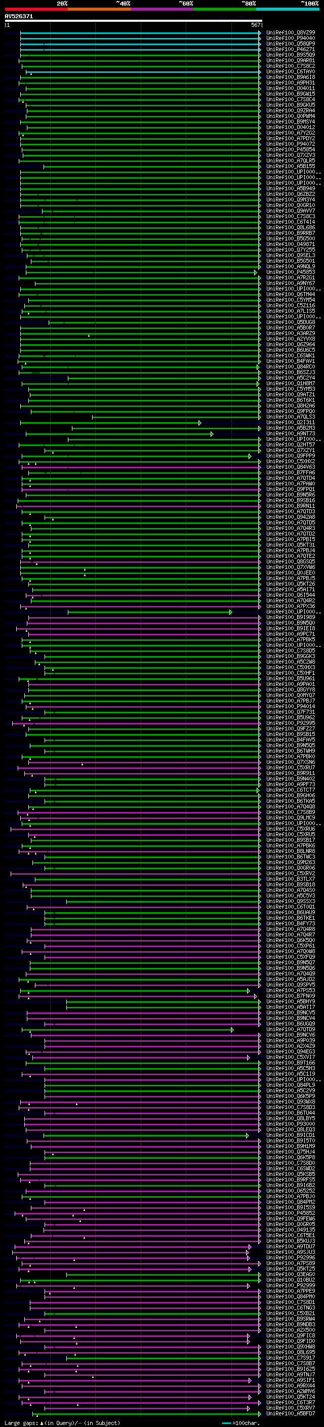Image resolution: width=324 pixels, height=1427 pixels.
Task: Click hit UniRef100_P45854
Action: click(291, 149)
